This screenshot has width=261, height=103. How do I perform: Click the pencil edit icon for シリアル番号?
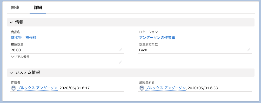pyautogui.click(x=121, y=62)
